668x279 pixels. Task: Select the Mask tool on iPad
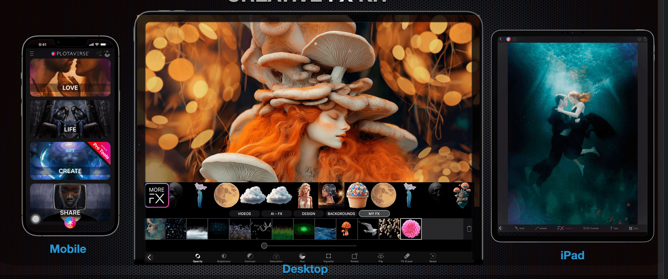pos(519,228)
